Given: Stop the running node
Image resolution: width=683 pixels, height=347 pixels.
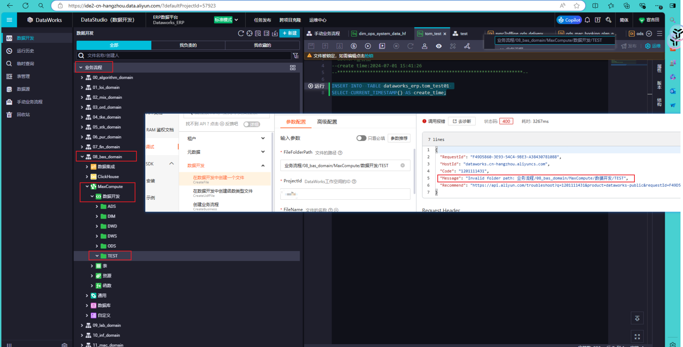Looking at the screenshot, I should (x=396, y=46).
